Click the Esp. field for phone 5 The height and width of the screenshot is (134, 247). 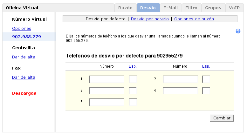click(x=133, y=102)
